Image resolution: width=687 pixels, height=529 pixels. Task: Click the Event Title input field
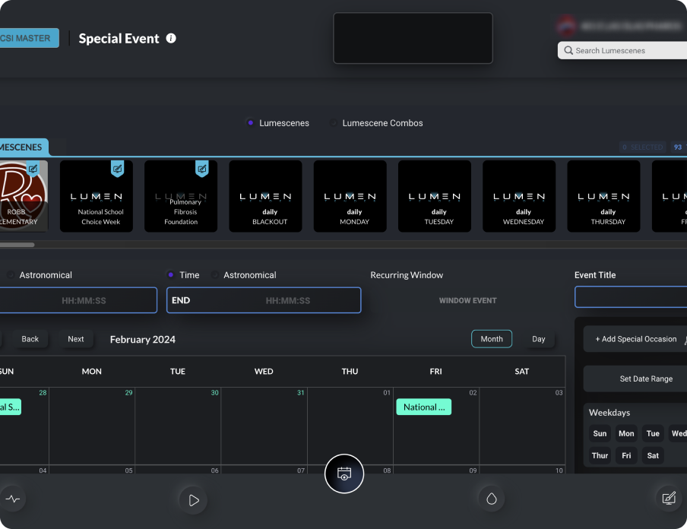(x=631, y=297)
